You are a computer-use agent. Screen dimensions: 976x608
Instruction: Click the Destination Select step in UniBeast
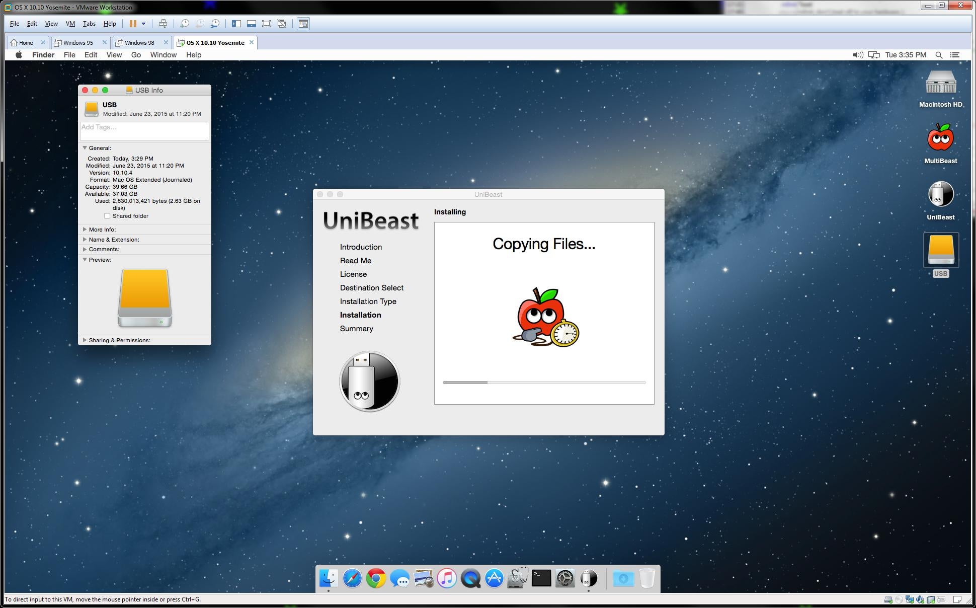(372, 288)
